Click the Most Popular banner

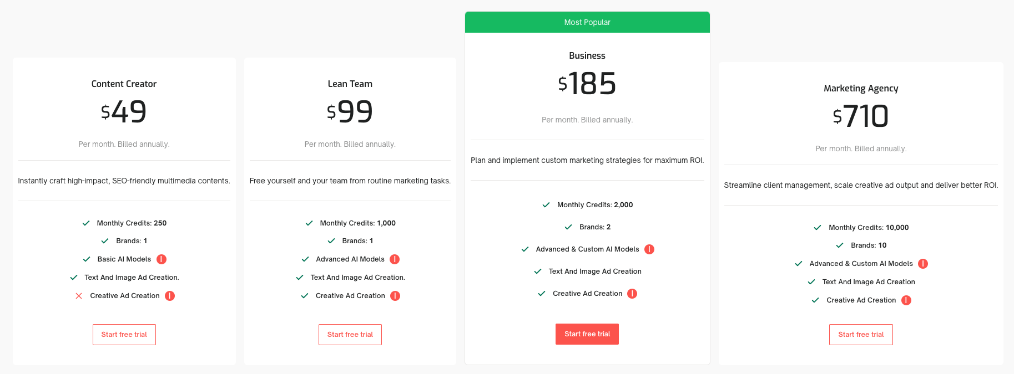[587, 22]
